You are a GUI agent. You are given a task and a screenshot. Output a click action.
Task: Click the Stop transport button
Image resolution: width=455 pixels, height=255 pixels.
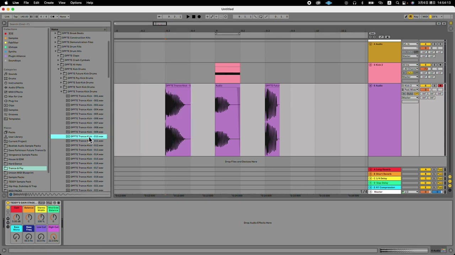click(193, 17)
